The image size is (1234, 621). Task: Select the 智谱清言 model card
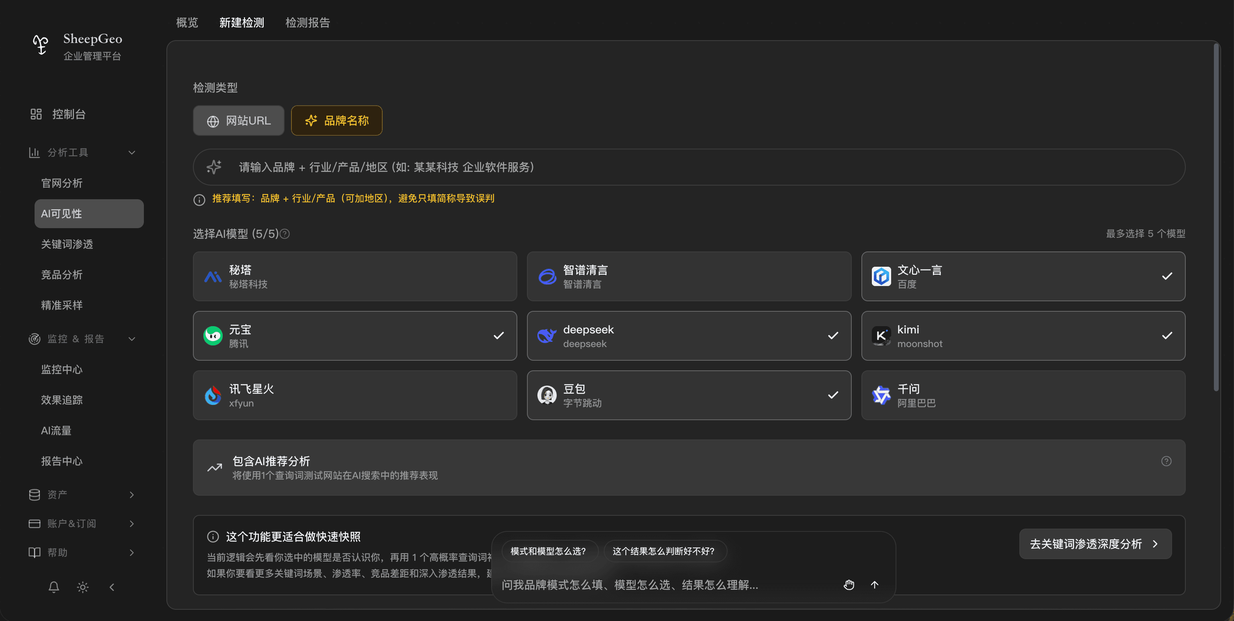pyautogui.click(x=689, y=276)
